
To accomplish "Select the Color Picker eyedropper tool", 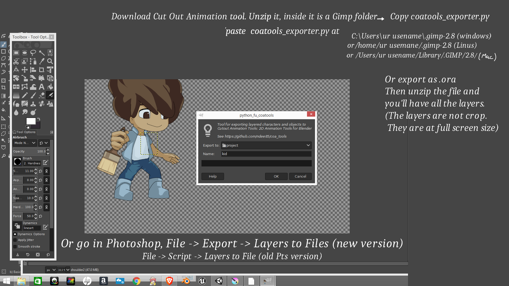I will [x=42, y=61].
